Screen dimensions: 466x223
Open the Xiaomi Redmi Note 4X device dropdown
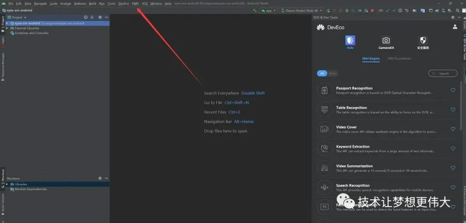click(x=301, y=10)
